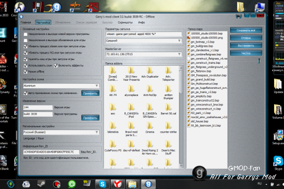The image size is (284, 189).
Task: Open the Средний priority dropdown
Action: pos(143,41)
